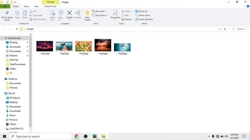Image resolution: width=250 pixels, height=140 pixels.
Task: Open the Windows Start menu
Action: coord(4,136)
